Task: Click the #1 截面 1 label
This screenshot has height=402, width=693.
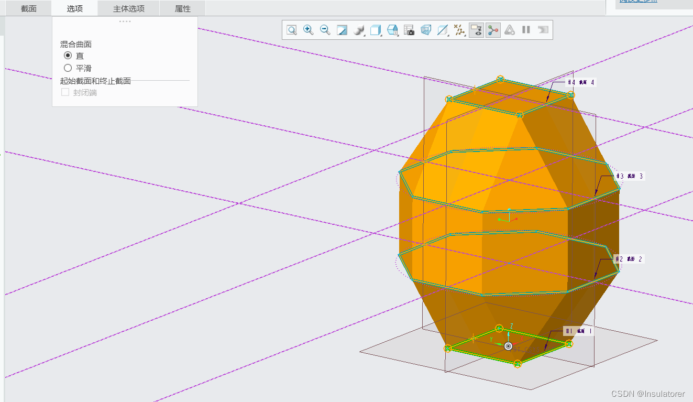Action: [x=578, y=331]
